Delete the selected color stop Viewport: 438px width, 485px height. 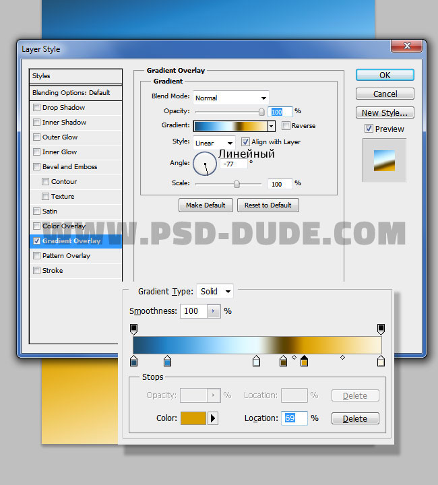(355, 418)
